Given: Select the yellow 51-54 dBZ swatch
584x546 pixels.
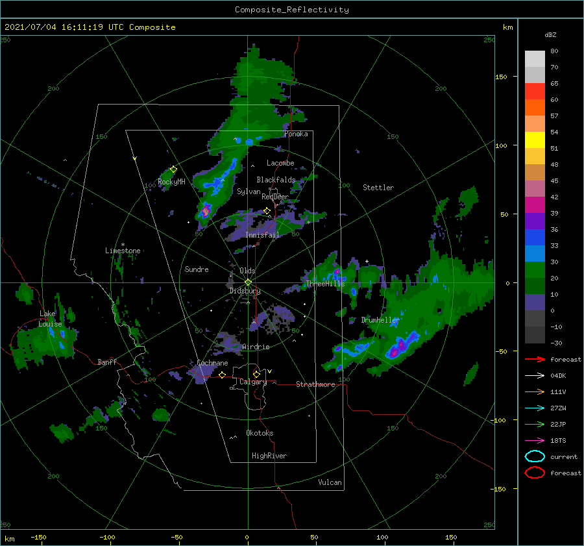Looking at the screenshot, I should point(535,140).
